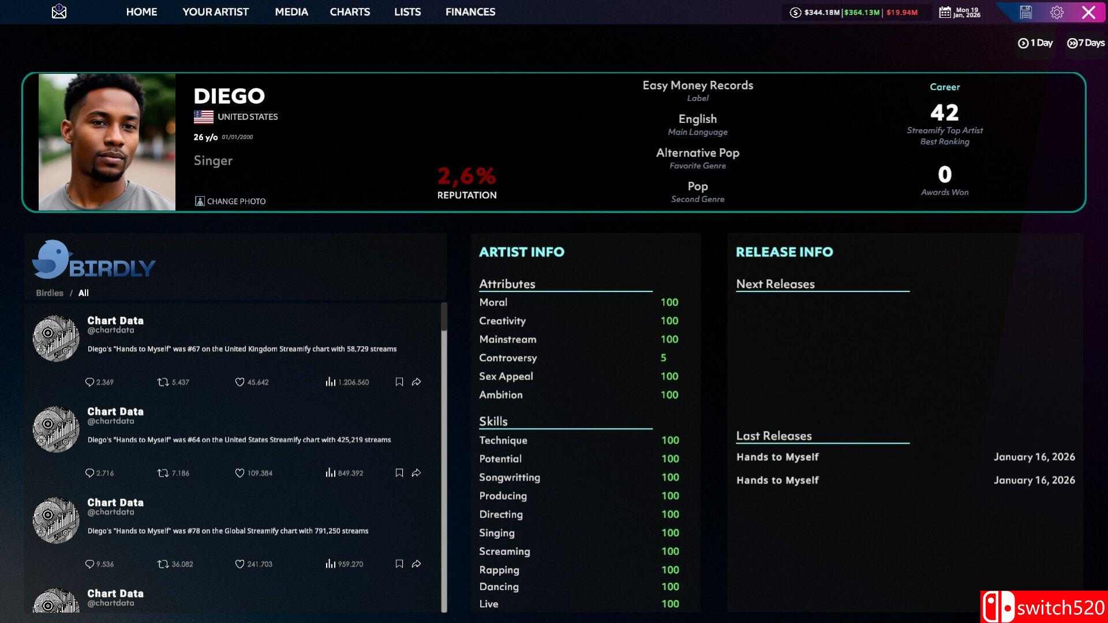Click repost icon on United States chart post

pyautogui.click(x=163, y=473)
